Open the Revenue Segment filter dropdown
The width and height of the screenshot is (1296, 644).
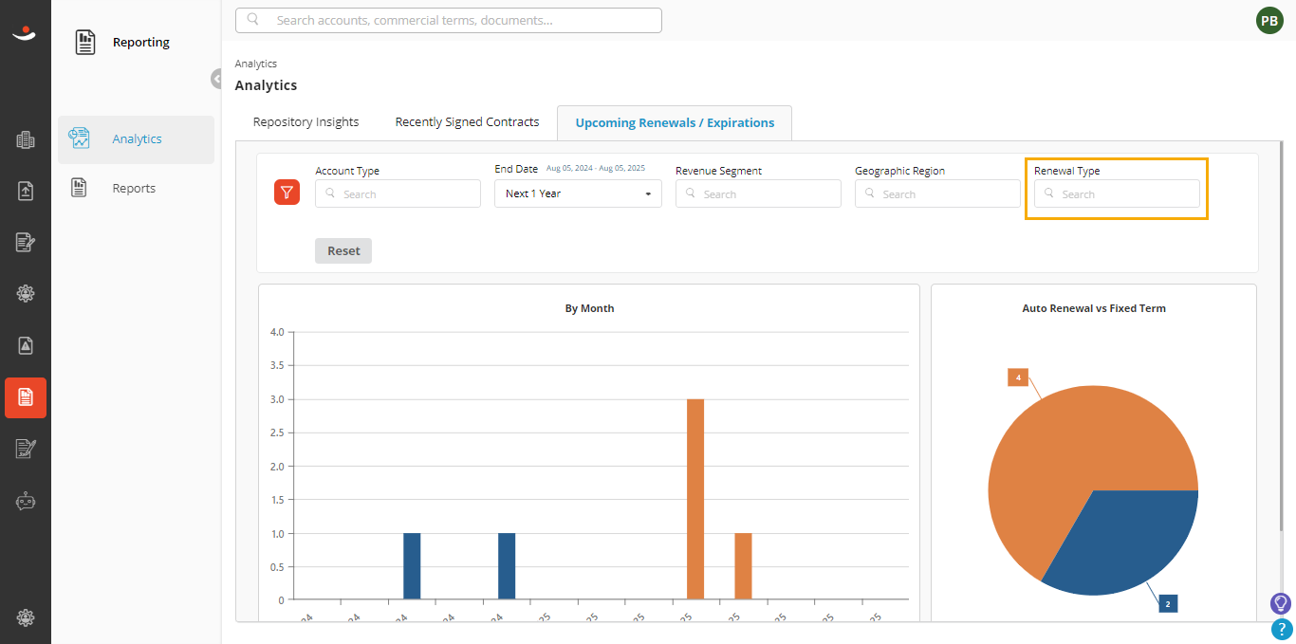coord(758,193)
